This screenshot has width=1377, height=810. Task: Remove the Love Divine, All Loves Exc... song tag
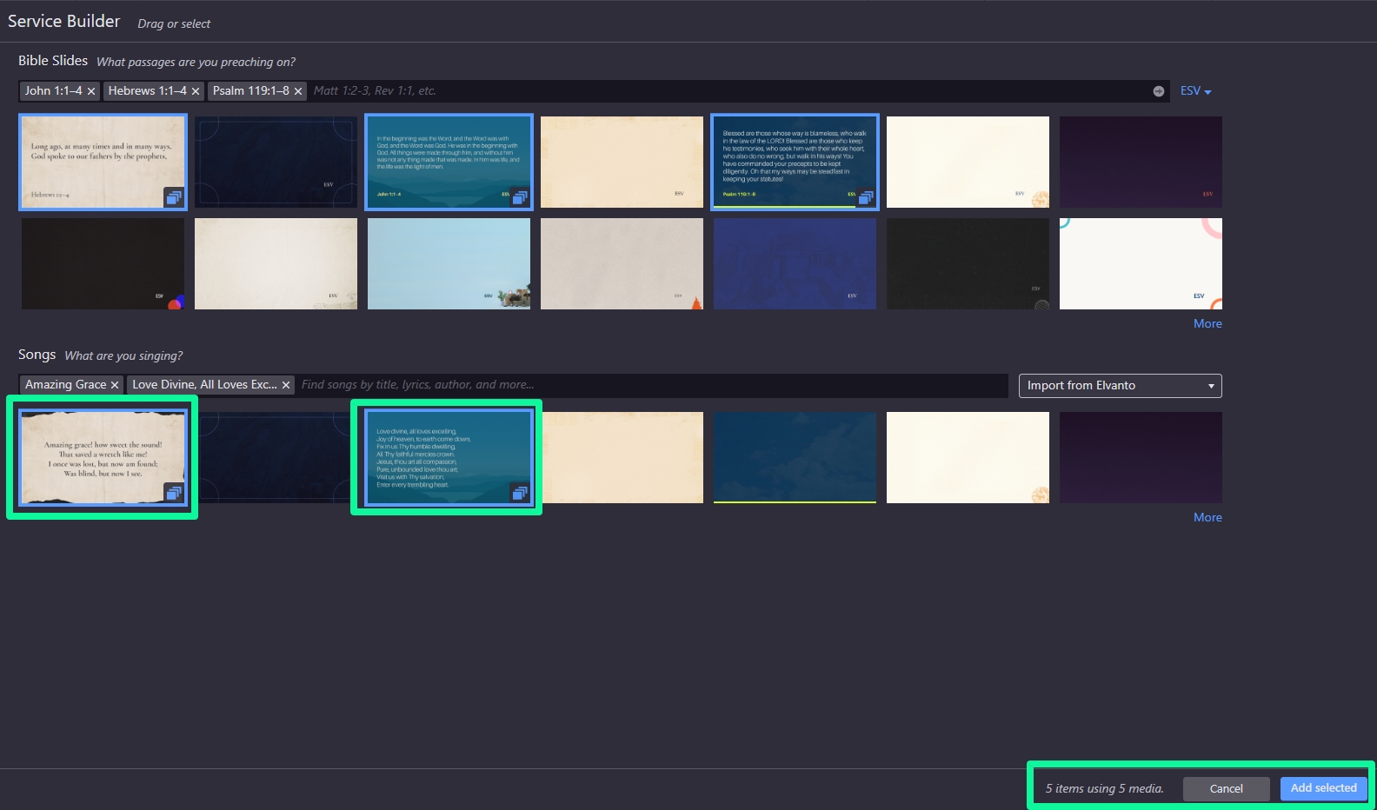click(x=285, y=385)
